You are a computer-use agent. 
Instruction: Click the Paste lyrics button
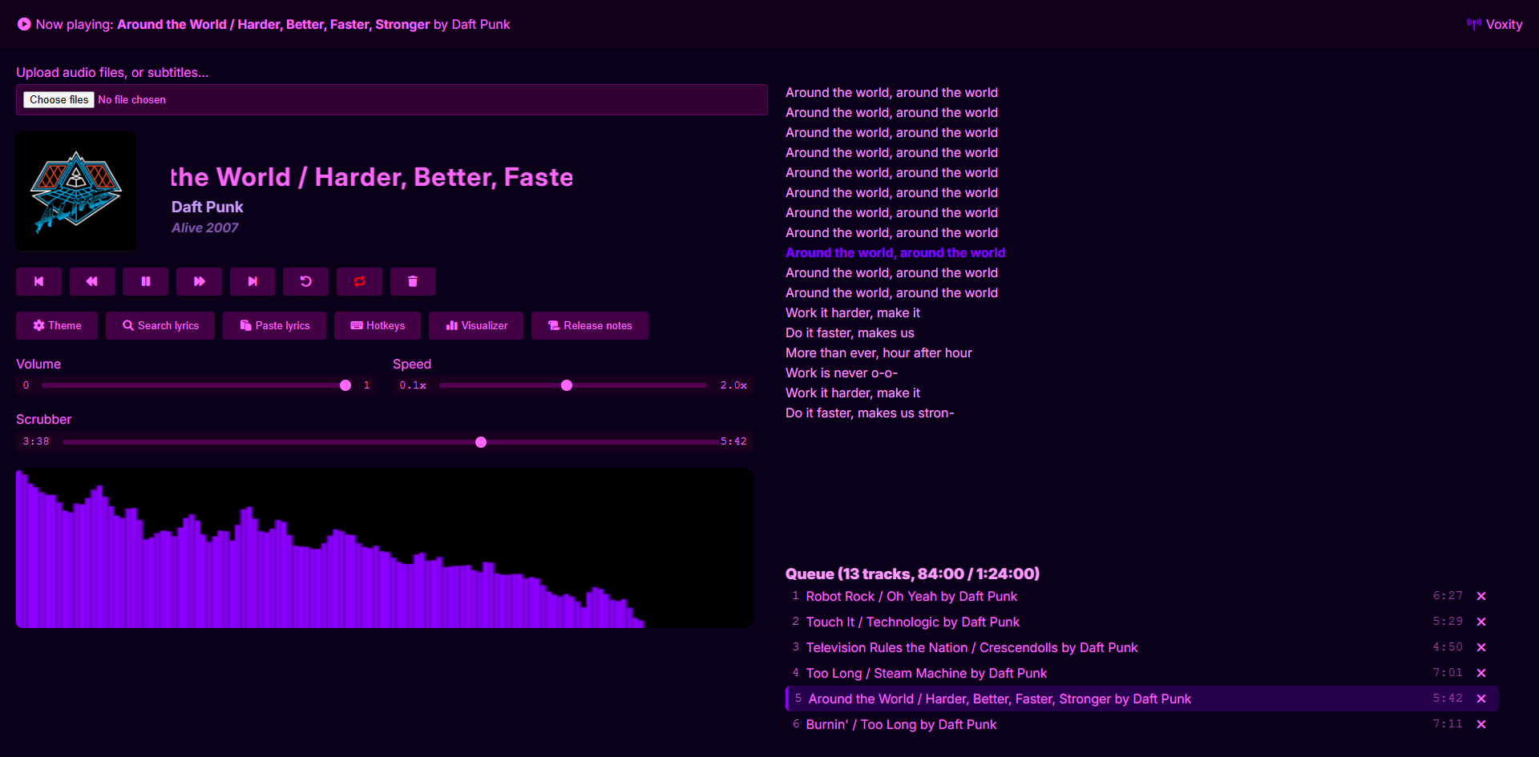[274, 325]
